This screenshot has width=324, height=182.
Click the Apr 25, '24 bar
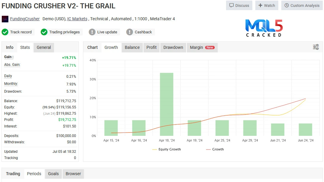[x=222, y=128]
